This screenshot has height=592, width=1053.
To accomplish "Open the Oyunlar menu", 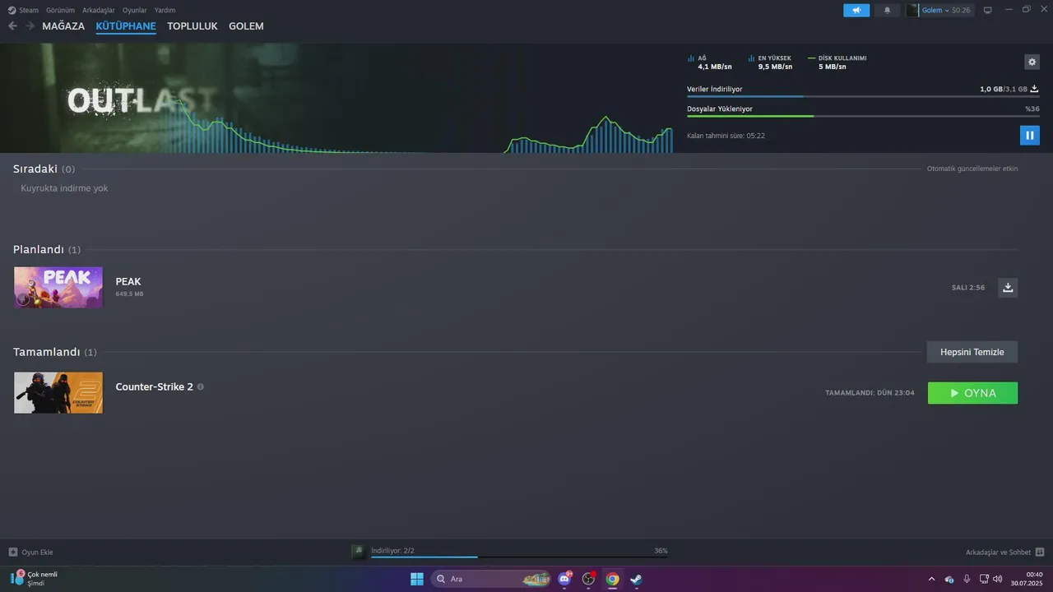I will [x=135, y=10].
